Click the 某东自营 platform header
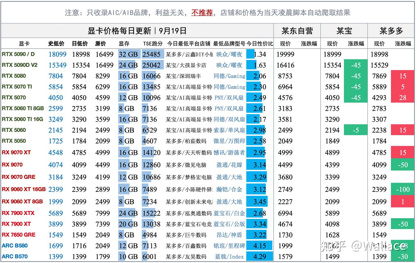 [297, 31]
